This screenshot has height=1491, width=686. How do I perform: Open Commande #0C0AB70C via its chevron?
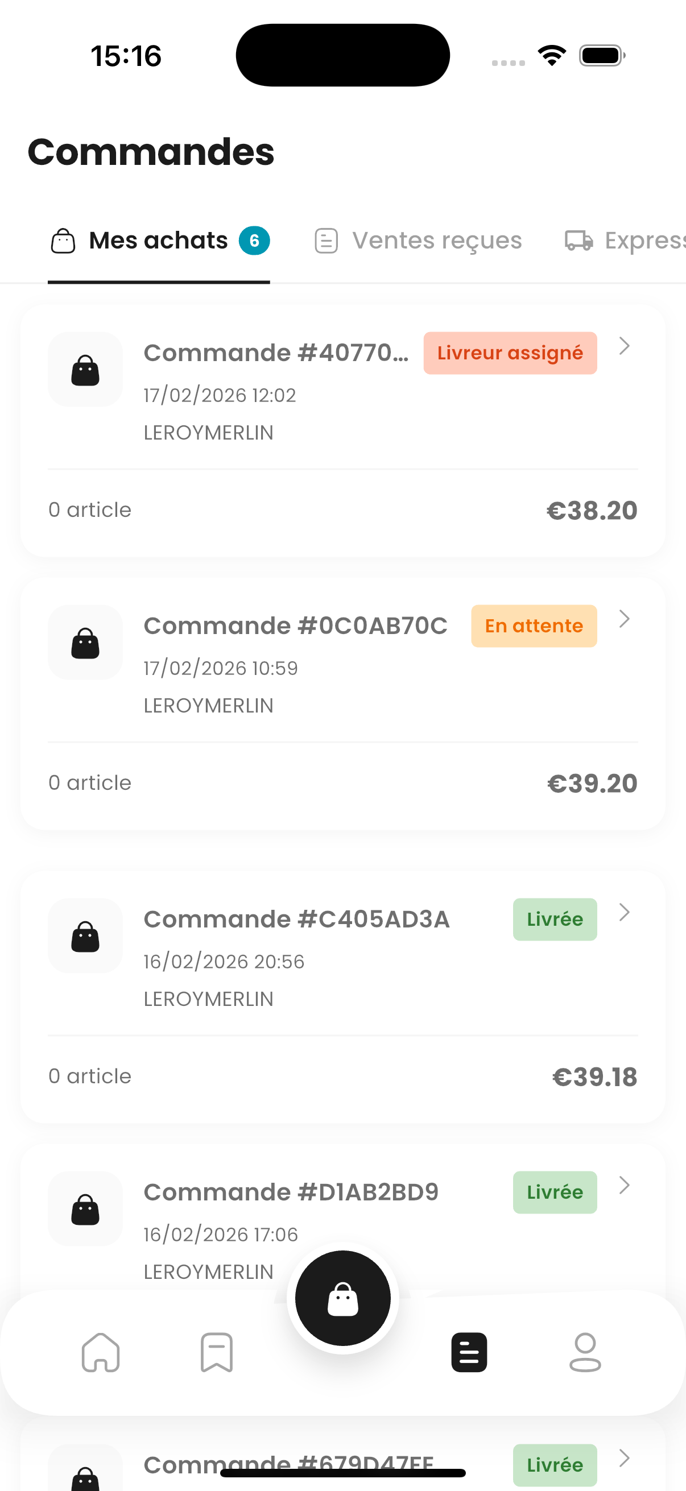click(x=625, y=619)
